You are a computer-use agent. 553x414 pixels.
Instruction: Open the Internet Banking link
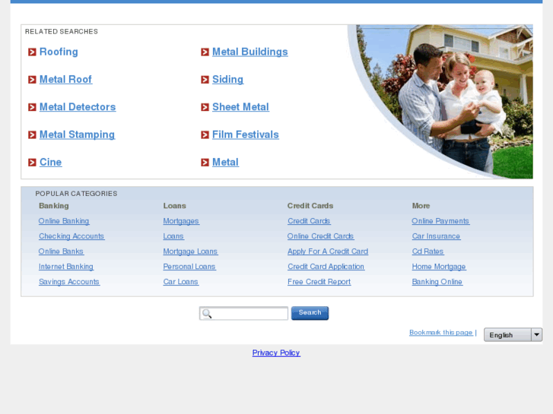tap(66, 267)
